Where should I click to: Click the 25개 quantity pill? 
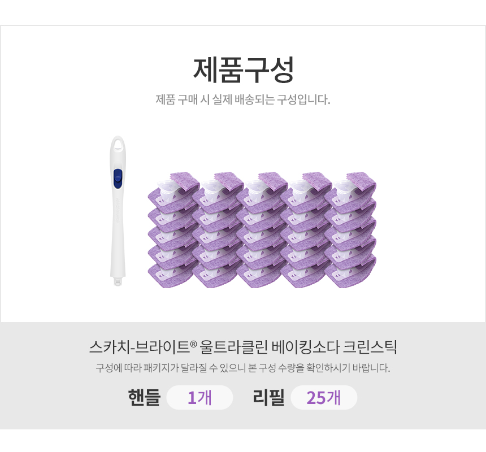pyautogui.click(x=324, y=397)
